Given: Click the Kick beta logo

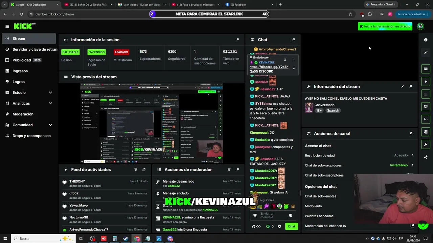Looking at the screenshot, I should coord(25,26).
